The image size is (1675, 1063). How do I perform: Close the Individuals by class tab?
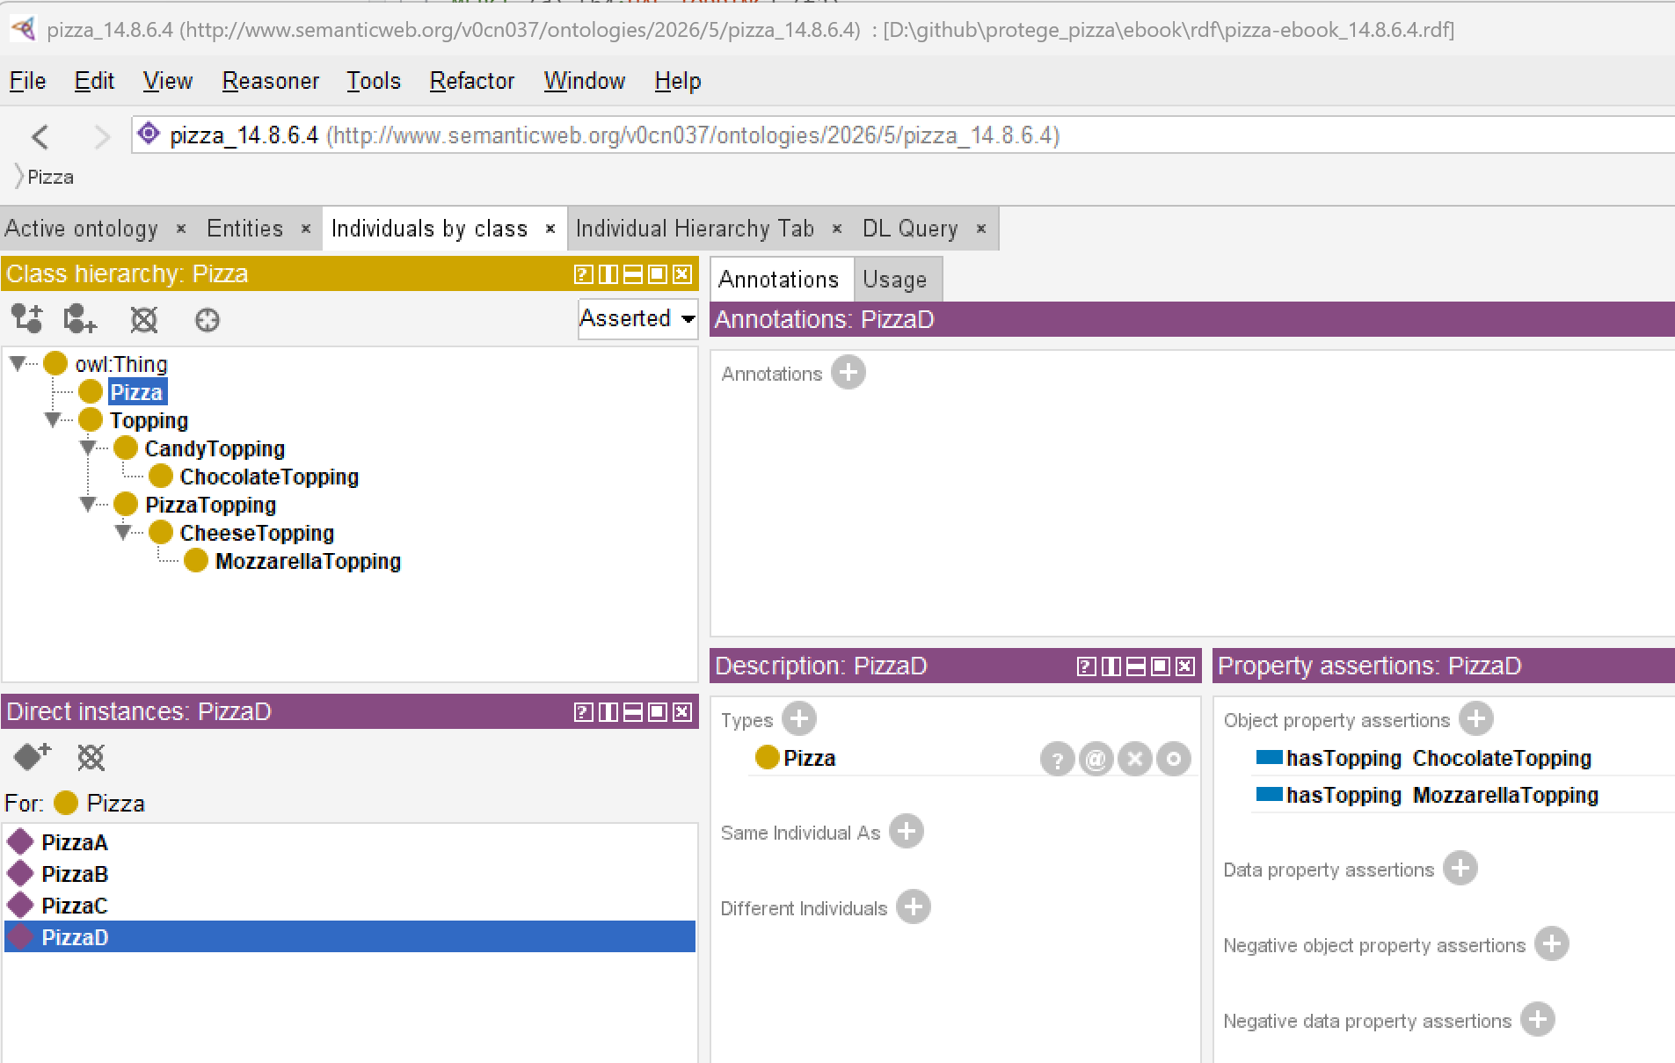[550, 229]
